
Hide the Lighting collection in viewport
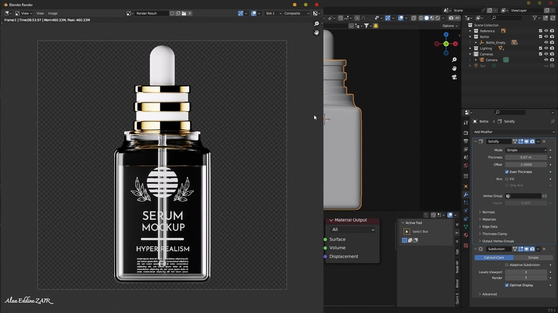click(546, 48)
